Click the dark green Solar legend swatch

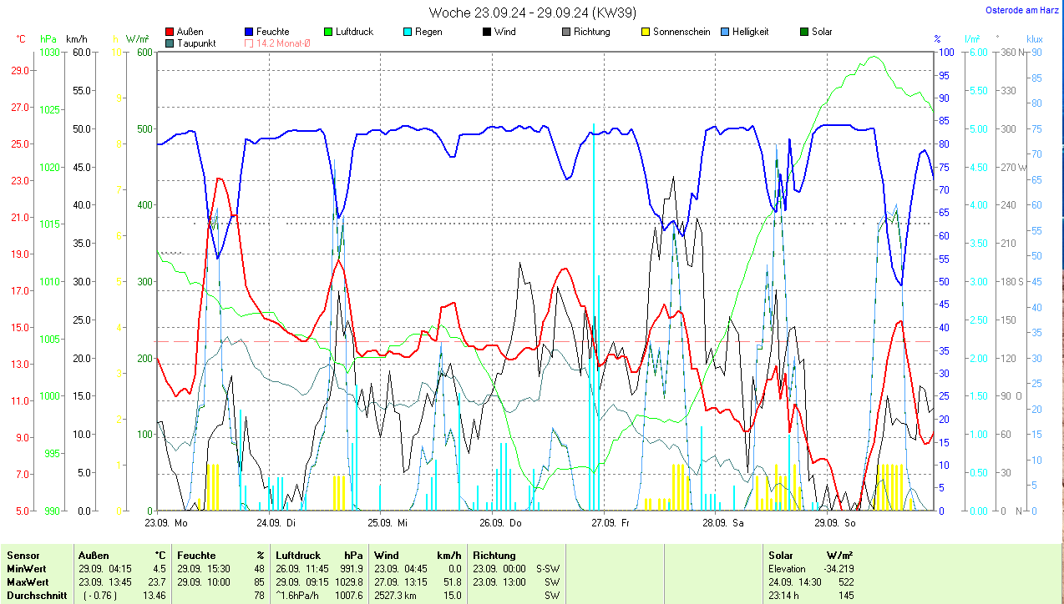pyautogui.click(x=804, y=32)
